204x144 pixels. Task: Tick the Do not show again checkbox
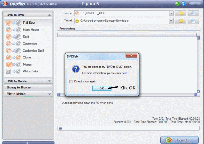coord(71,81)
